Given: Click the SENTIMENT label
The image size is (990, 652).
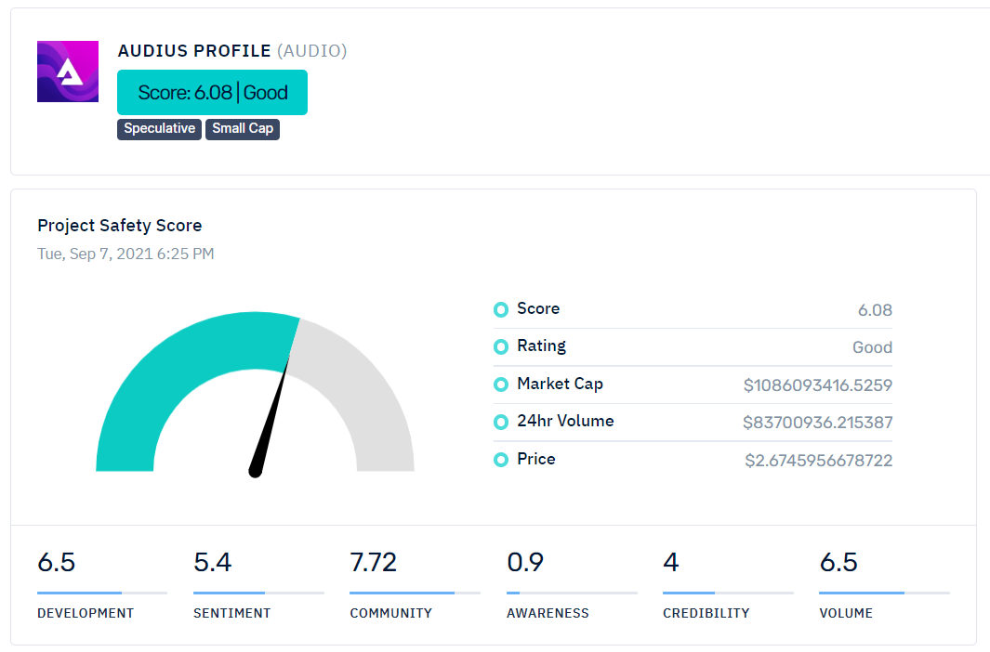Looking at the screenshot, I should click(x=231, y=613).
